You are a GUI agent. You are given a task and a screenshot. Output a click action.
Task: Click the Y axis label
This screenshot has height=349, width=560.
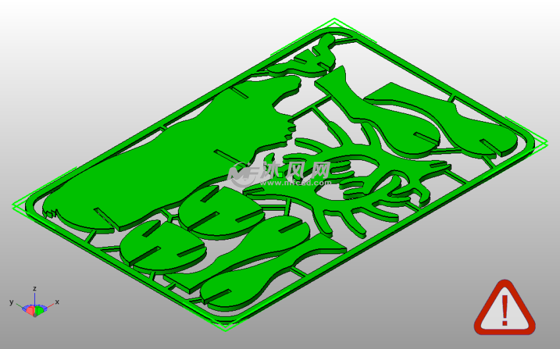click(x=11, y=302)
